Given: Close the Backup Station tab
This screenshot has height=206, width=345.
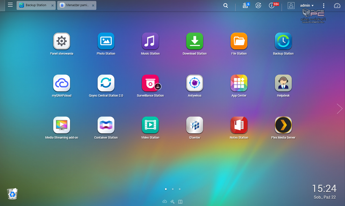Looking at the screenshot, I should 52,6.
